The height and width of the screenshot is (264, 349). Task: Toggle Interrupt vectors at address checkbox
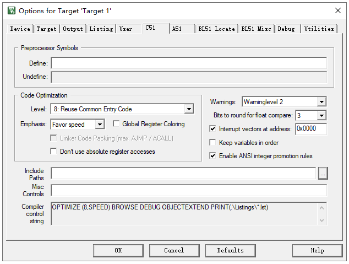pyautogui.click(x=212, y=128)
